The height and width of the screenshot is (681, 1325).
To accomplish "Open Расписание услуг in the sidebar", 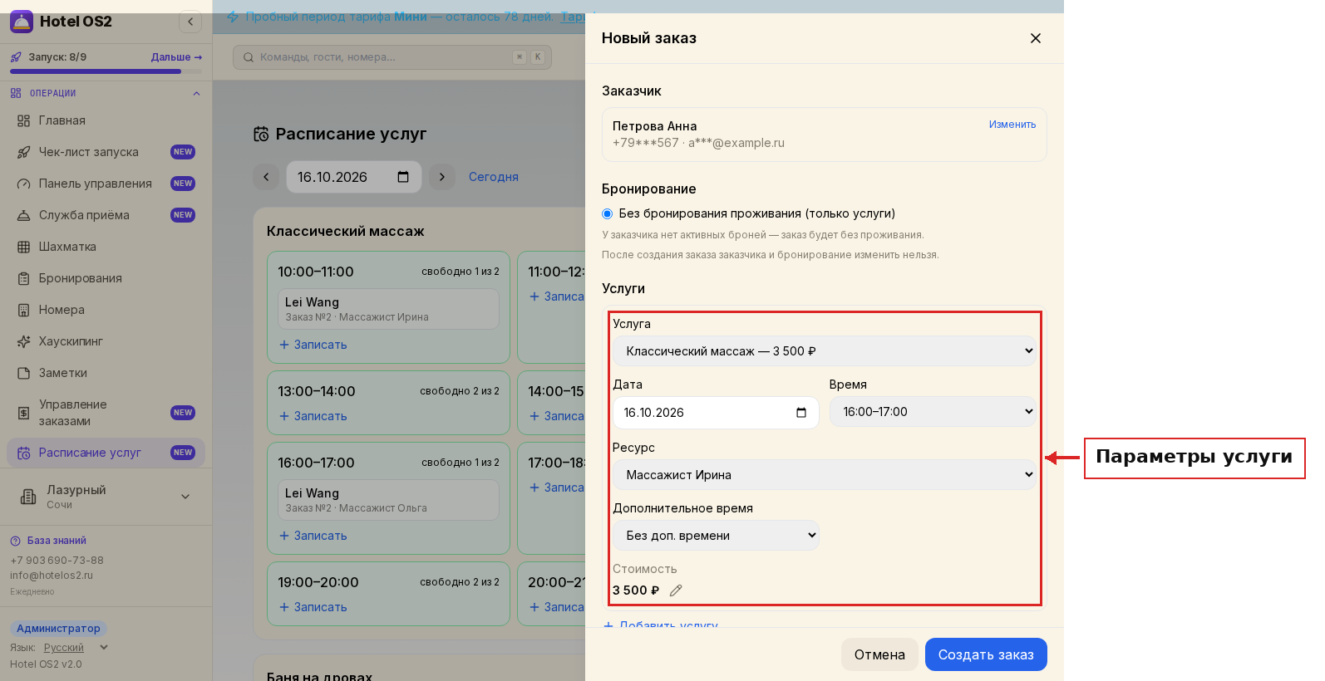I will [x=106, y=453].
